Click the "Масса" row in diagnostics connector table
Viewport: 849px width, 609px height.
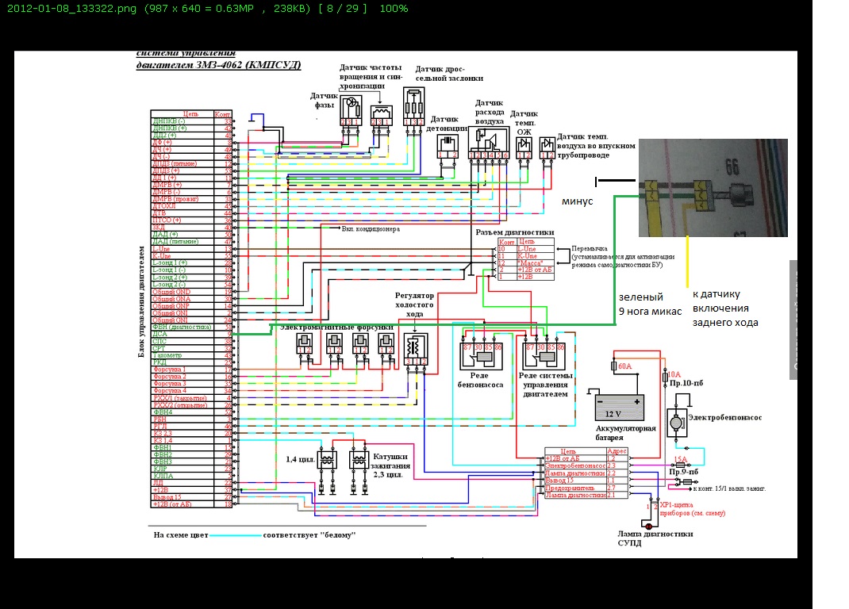coord(526,262)
